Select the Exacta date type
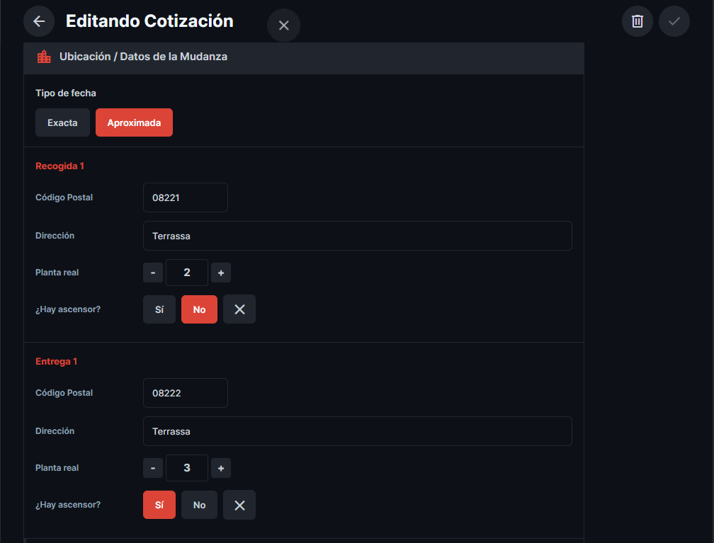The height and width of the screenshot is (543, 714). [62, 122]
